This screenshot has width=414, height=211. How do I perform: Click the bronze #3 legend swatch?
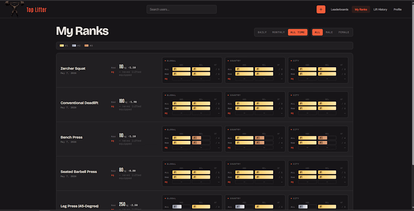pyautogui.click(x=86, y=45)
